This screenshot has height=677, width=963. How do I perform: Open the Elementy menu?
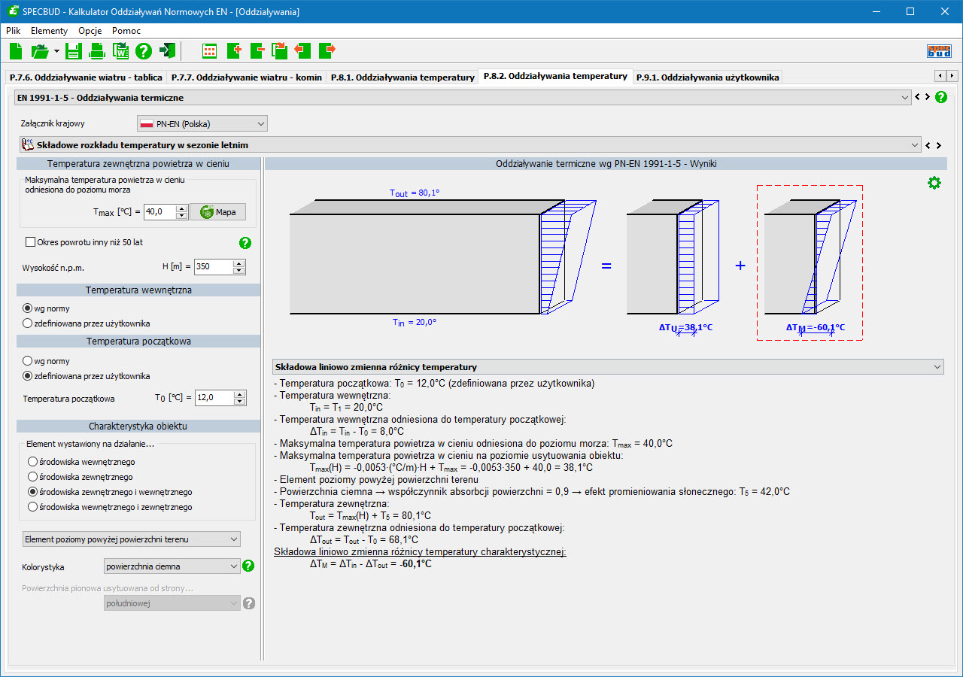[x=49, y=31]
